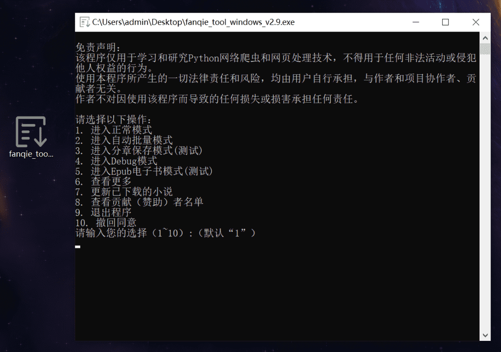Click the blinking input cursor line
This screenshot has height=352, width=501.
point(78,247)
